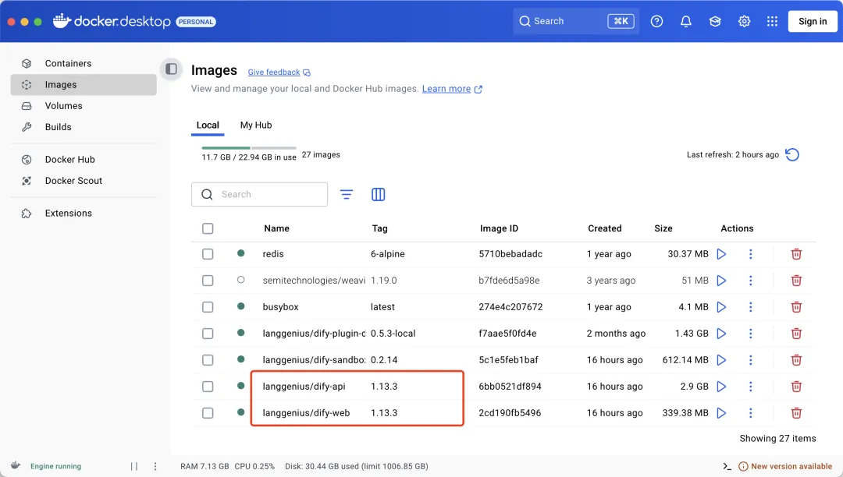Run the langgenius/dify-api image
This screenshot has height=477, width=843.
pyautogui.click(x=721, y=387)
